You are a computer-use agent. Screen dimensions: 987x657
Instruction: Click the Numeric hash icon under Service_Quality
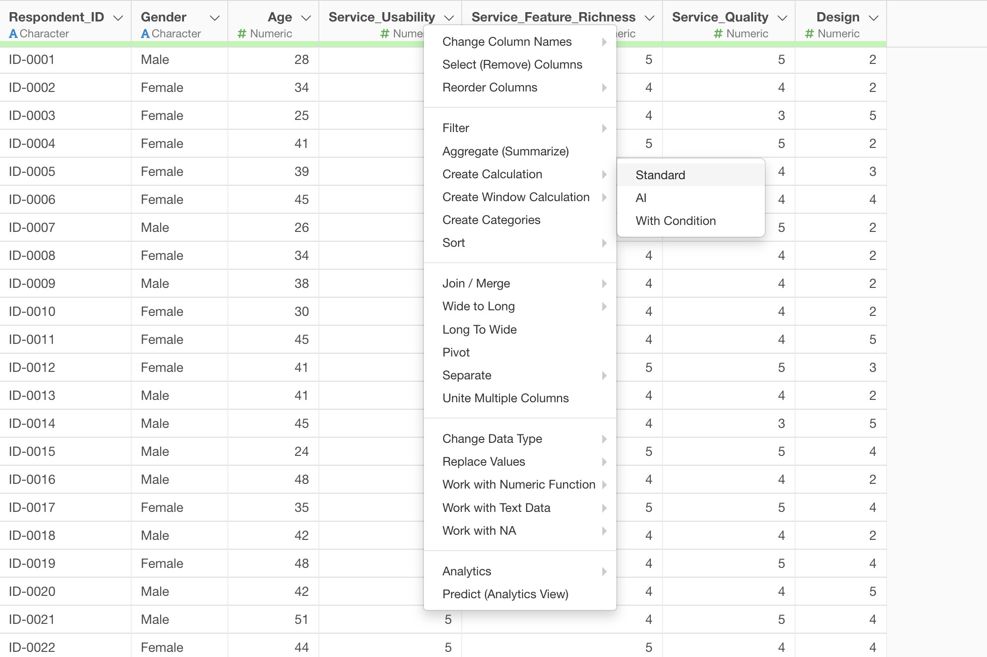718,34
